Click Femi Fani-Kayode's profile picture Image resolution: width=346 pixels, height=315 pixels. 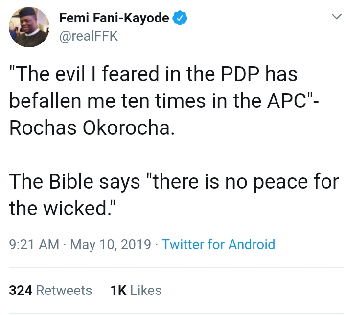[x=29, y=27]
